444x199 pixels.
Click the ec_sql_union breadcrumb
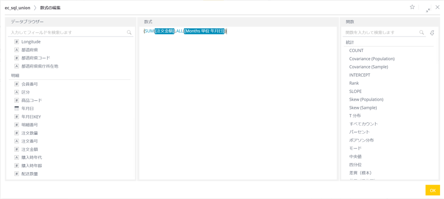pos(17,8)
